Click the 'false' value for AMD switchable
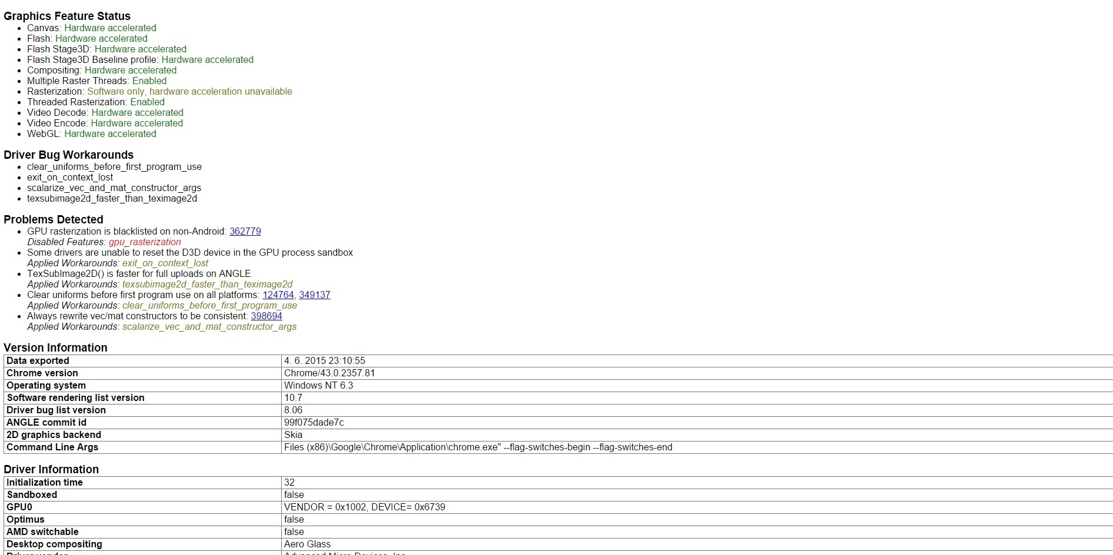 click(x=294, y=532)
